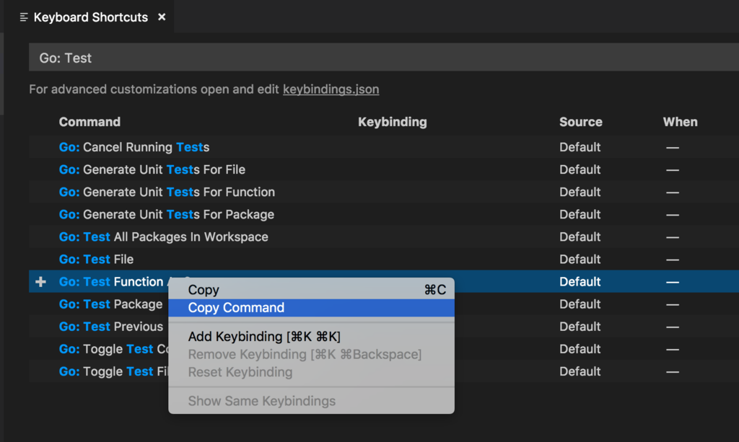Select Go: Generate Unit Tests For Function
Screen dimensions: 739x442
[384, 192]
